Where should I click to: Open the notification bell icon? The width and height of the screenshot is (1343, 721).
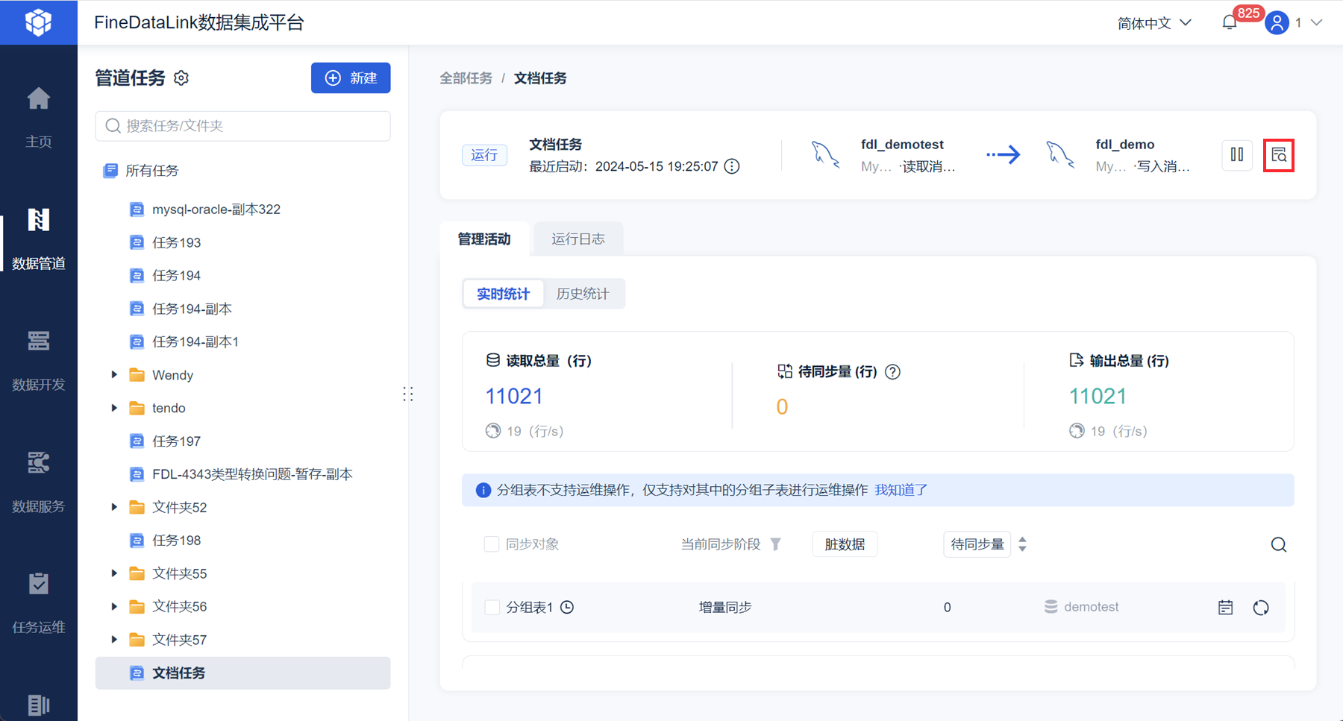click(x=1230, y=23)
